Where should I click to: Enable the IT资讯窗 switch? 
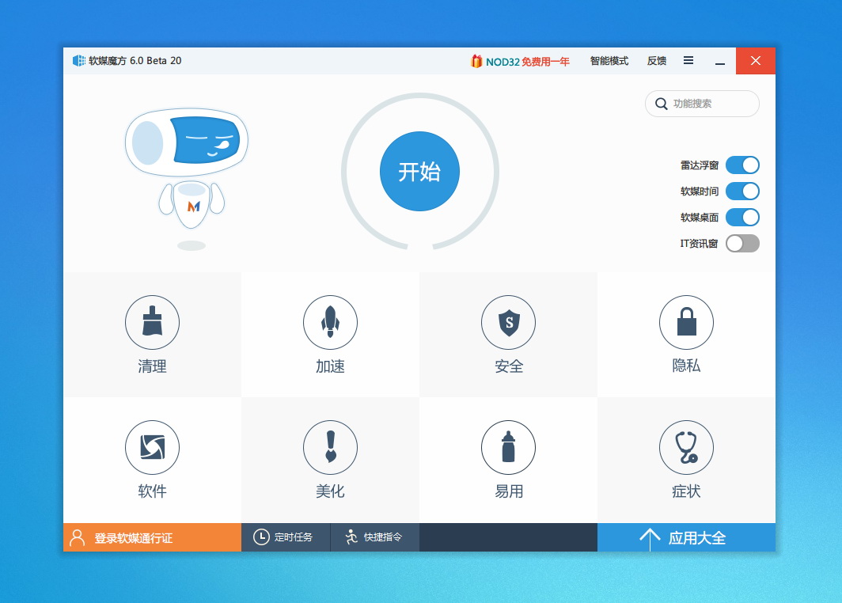pyautogui.click(x=742, y=243)
